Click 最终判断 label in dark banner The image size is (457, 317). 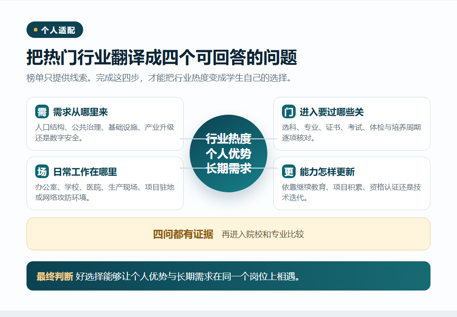(55, 276)
